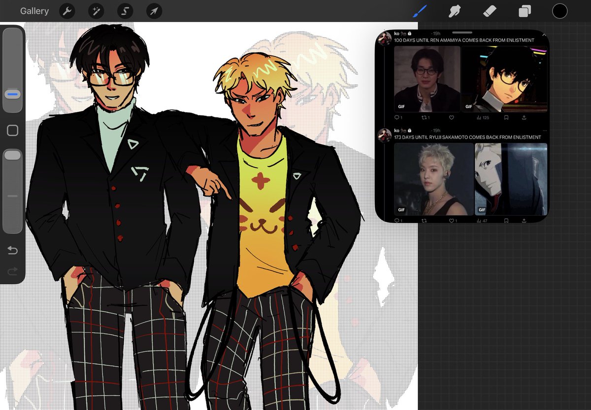591x410 pixels.
Task: Share the Ren Amamiya tweet
Action: coord(524,117)
